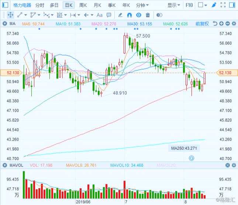Select the Aa text annotation tool
The image size is (238, 205).
(99, 15)
